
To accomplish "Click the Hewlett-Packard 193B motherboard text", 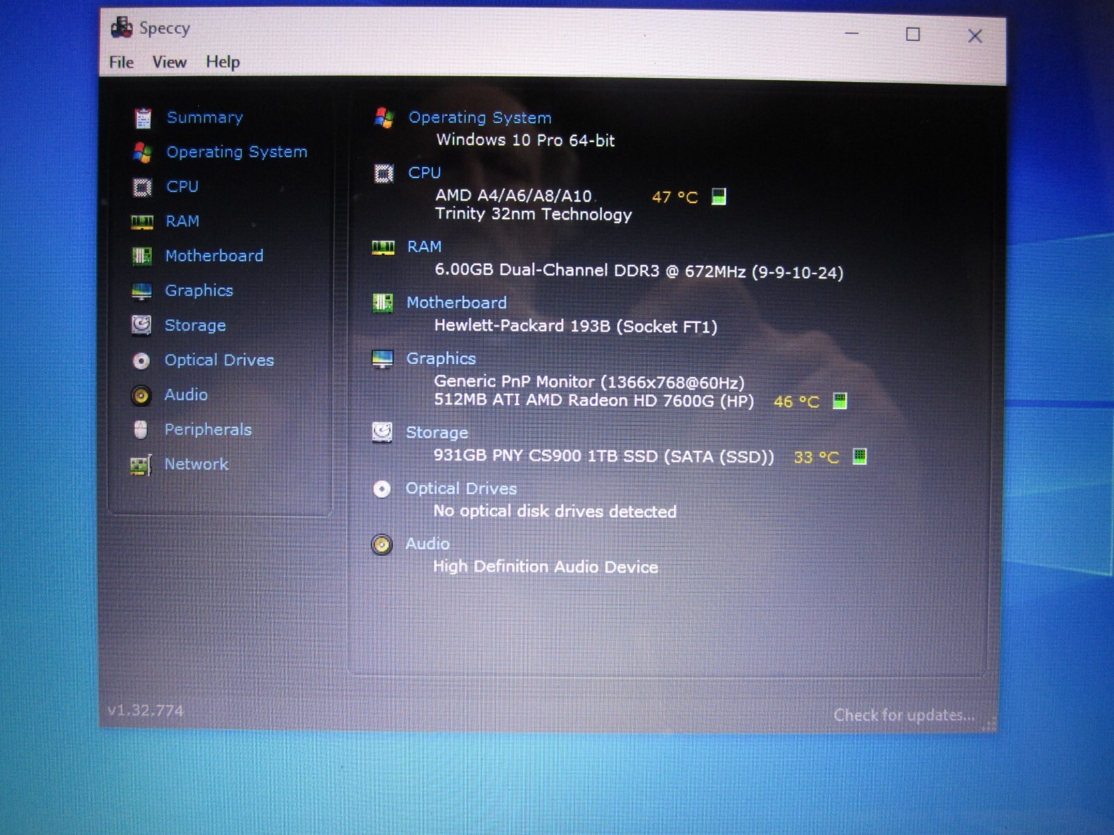I will (x=575, y=326).
